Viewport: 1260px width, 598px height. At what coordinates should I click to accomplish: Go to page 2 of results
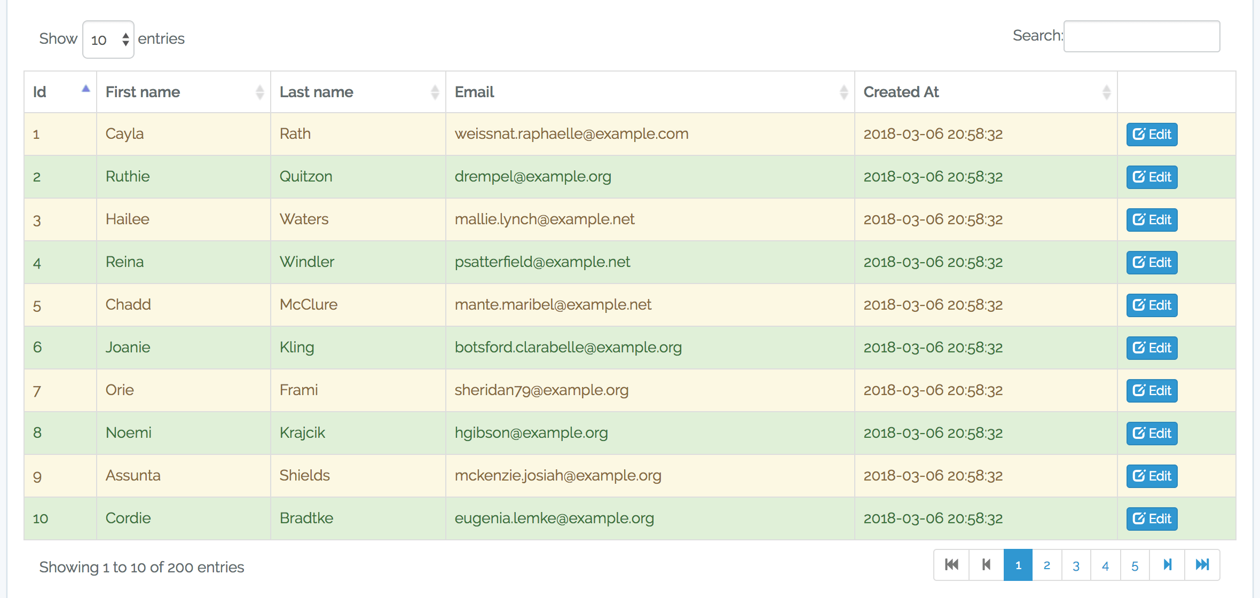click(x=1047, y=564)
